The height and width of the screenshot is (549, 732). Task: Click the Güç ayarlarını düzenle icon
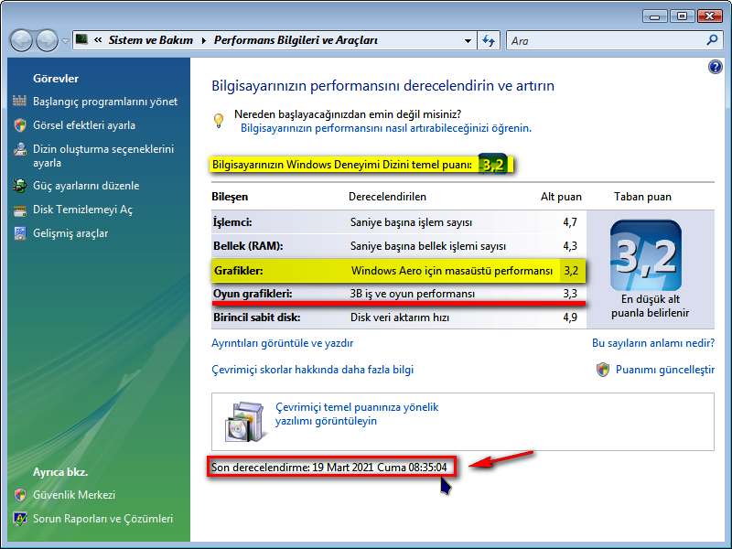tap(19, 186)
